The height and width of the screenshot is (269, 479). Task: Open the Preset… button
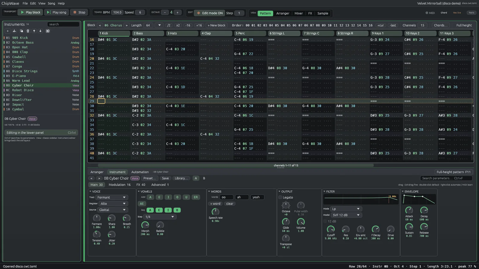click(x=149, y=178)
